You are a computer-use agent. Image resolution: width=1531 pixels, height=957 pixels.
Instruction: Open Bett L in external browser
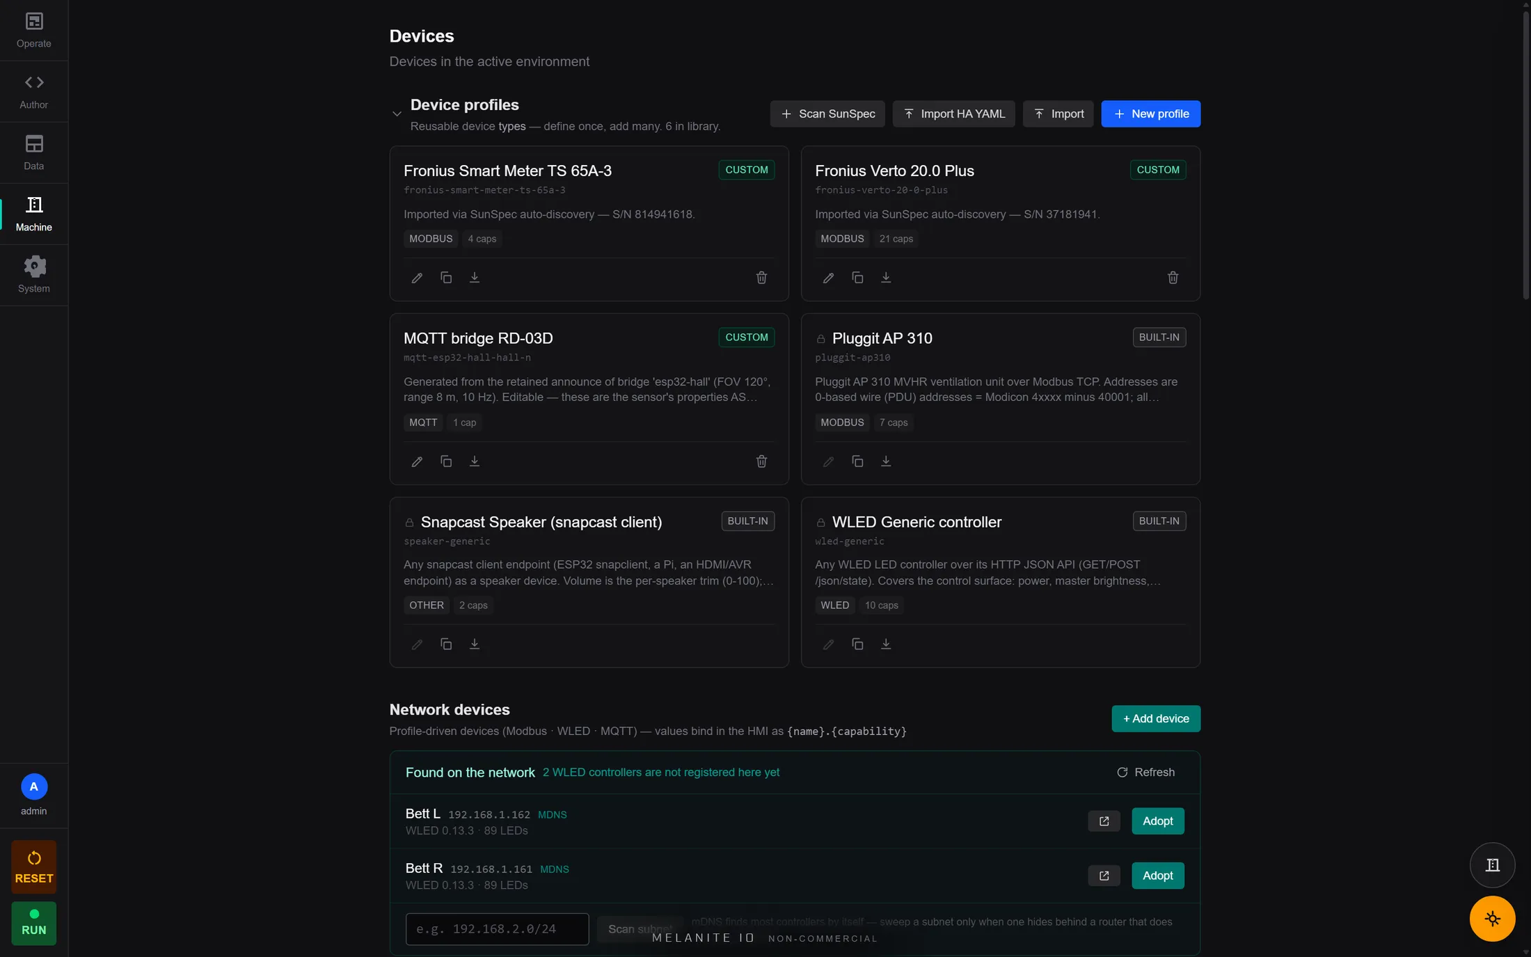[1104, 821]
